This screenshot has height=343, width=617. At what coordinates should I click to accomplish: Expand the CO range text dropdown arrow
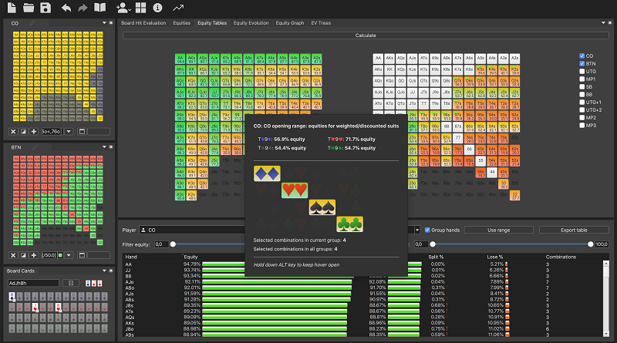[69, 131]
